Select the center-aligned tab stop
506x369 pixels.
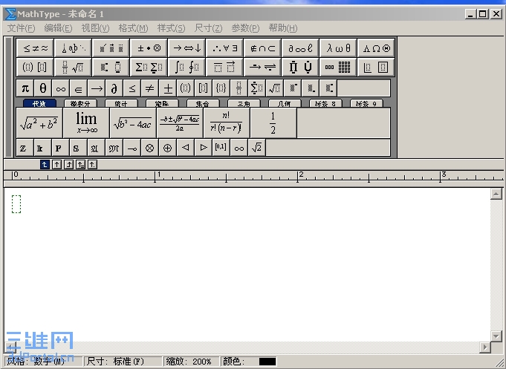[x=56, y=165]
